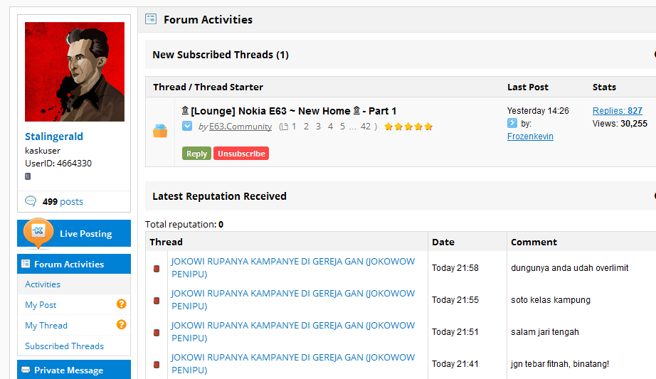Open the JOKOWI thread link dated Today 21:55
The height and width of the screenshot is (379, 656).
(293, 300)
